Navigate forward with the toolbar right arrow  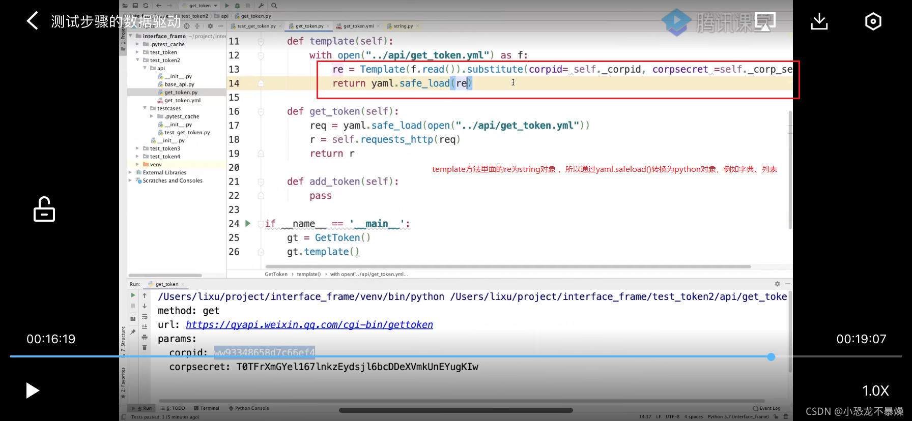coord(169,6)
